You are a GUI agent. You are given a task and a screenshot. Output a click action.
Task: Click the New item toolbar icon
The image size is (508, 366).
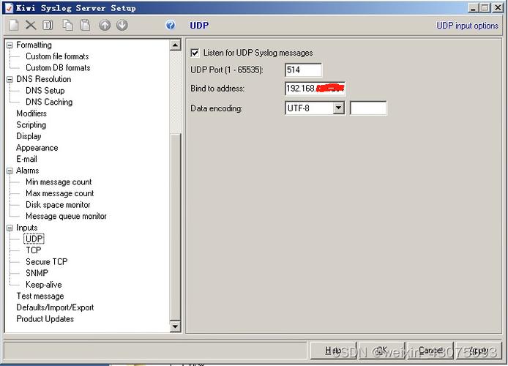point(14,25)
